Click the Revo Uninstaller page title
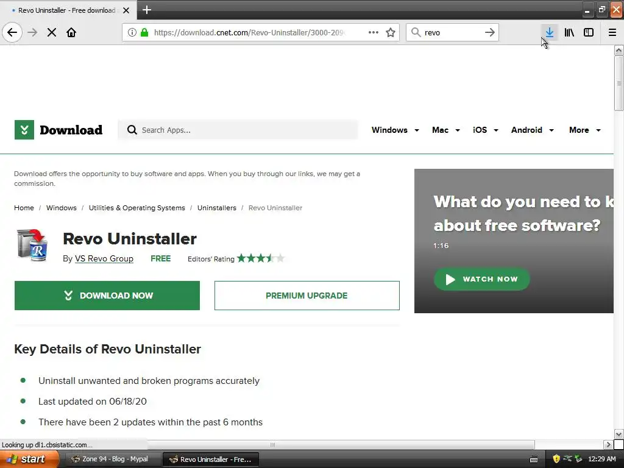 [x=130, y=239]
